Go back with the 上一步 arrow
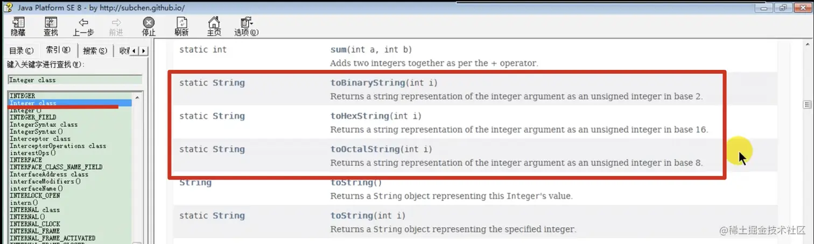 point(83,26)
